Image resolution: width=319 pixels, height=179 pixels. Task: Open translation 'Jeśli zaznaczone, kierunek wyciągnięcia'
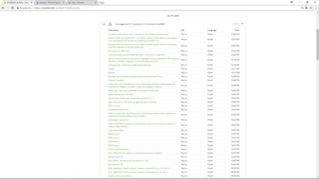click(133, 102)
